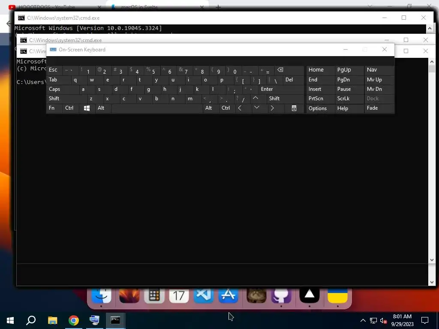Open the Vercel triangle icon in the dock
The image size is (439, 329).
[x=310, y=295]
